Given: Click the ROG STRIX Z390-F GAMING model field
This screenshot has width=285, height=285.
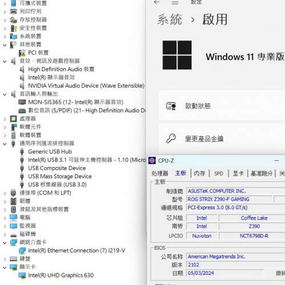Looking at the screenshot, I should coord(229,199).
